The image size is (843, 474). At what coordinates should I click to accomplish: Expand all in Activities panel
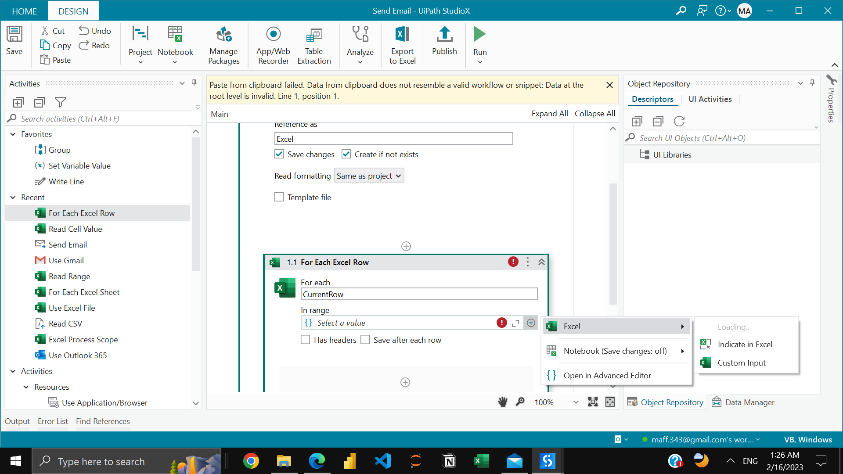[x=18, y=102]
